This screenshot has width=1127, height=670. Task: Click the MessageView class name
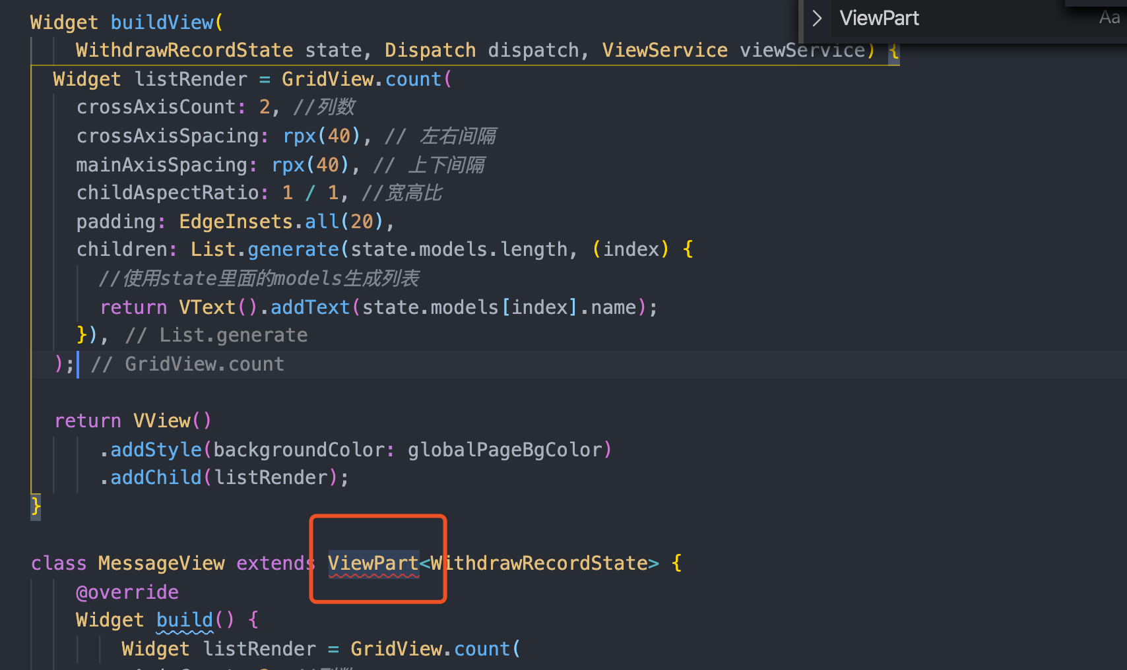point(162,563)
